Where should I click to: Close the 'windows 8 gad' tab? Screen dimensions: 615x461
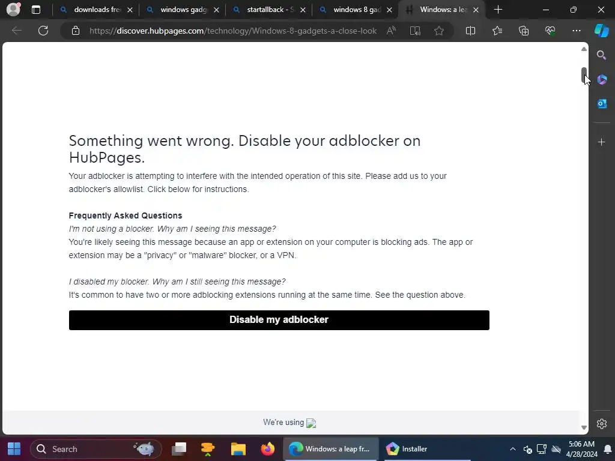[x=389, y=10]
